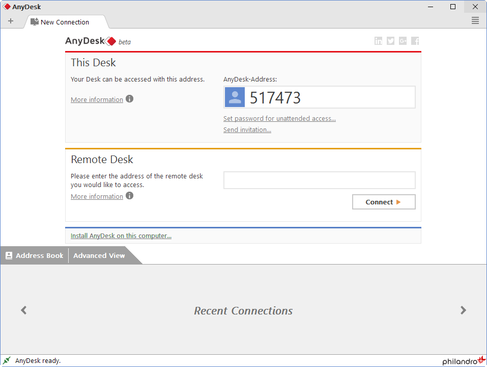Maximize the AnyDesk window
Image resolution: width=487 pixels, height=367 pixels.
453,7
